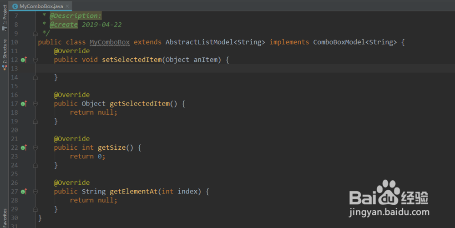Open the Project tool window
The image size is (455, 228).
[5, 17]
